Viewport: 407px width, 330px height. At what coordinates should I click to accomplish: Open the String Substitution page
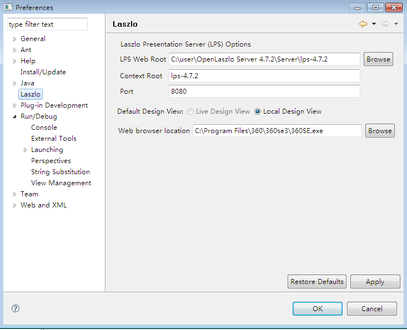(x=61, y=172)
